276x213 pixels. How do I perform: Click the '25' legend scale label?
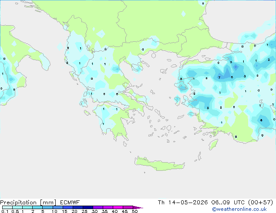pyautogui.click(x=84, y=211)
